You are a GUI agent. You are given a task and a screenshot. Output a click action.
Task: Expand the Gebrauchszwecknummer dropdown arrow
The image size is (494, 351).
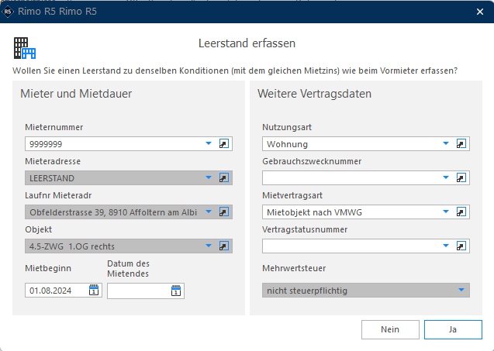point(446,177)
